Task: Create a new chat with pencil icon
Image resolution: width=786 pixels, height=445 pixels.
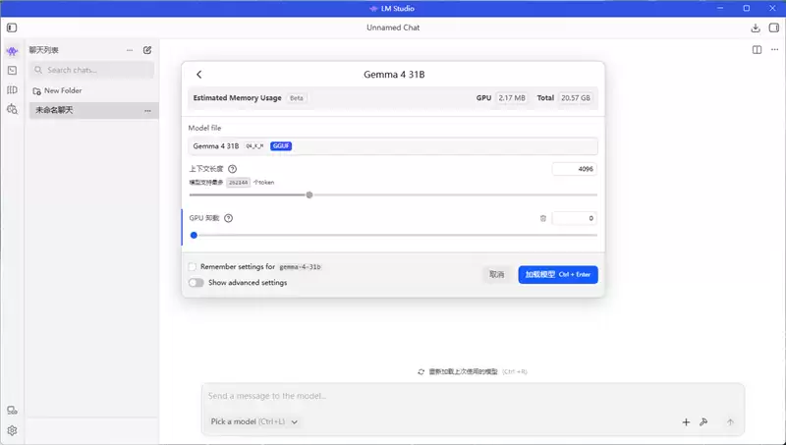Action: (x=147, y=50)
